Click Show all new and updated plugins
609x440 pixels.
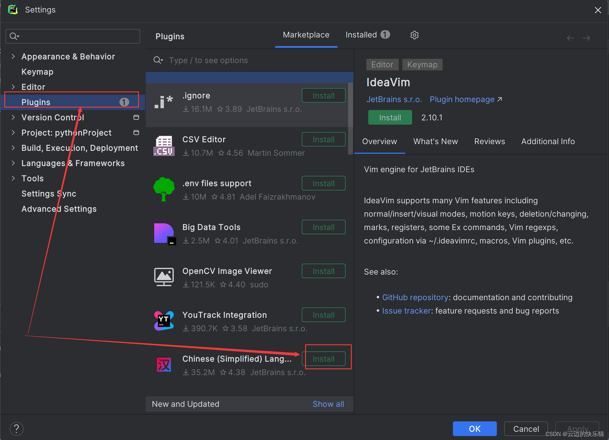[328, 404]
